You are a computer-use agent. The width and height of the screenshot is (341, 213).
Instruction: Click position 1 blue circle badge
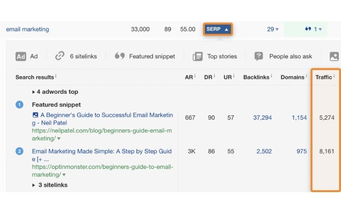(19, 105)
